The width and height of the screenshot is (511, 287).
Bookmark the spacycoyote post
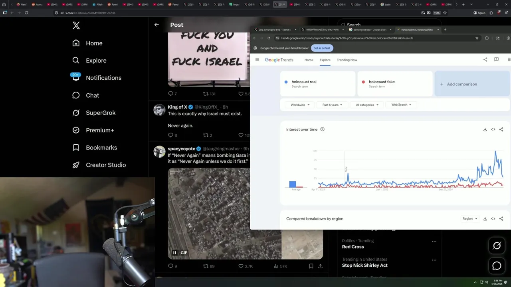click(x=311, y=266)
